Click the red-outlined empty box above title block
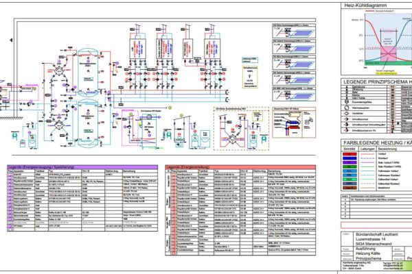This screenshot has height=274, width=412. 376,225
